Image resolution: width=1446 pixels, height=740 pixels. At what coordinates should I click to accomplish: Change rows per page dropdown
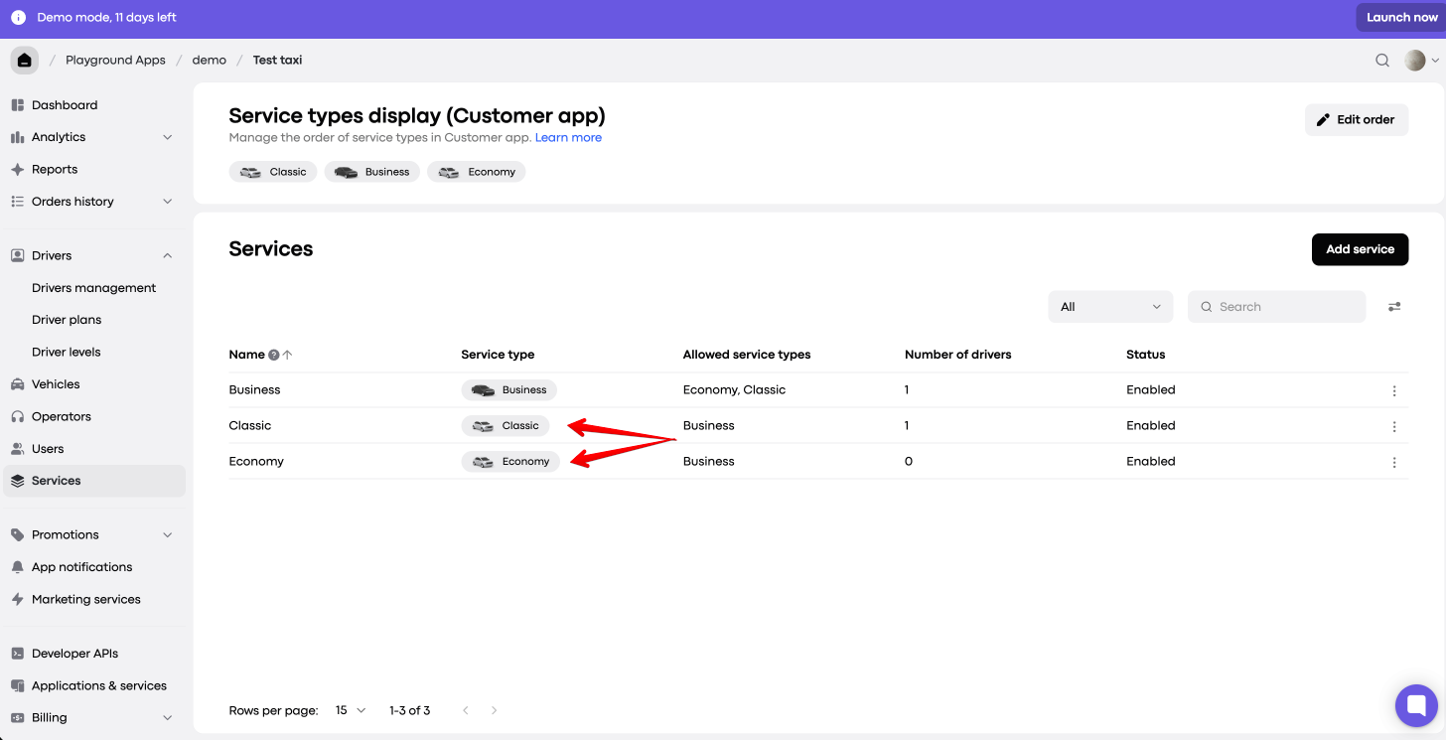[351, 710]
